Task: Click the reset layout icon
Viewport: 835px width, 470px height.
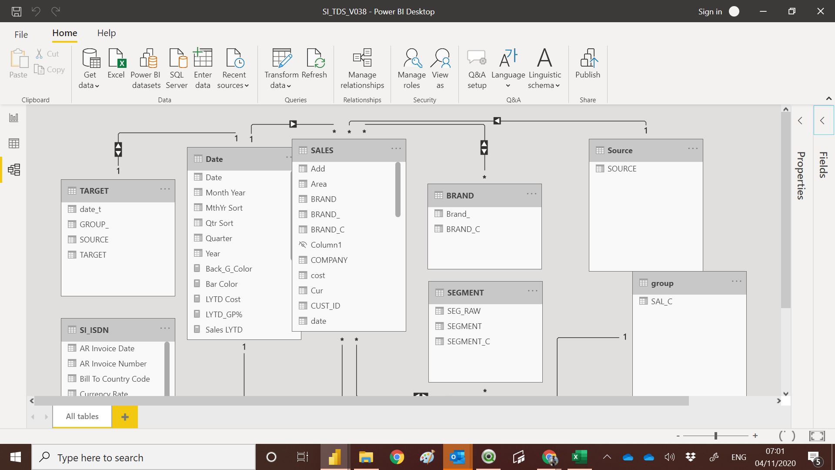Action: (787, 436)
